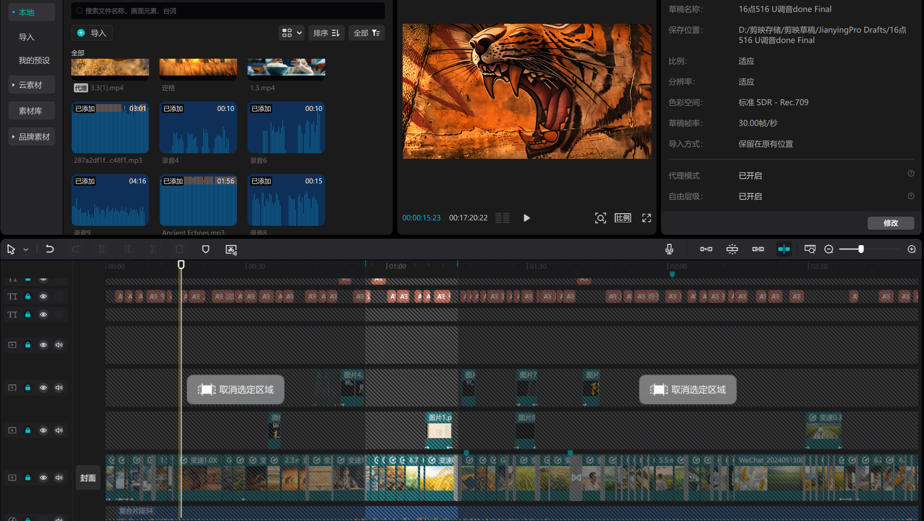Adjust the timeline zoom slider handle
Screen dimensions: 924x521
tap(861, 249)
